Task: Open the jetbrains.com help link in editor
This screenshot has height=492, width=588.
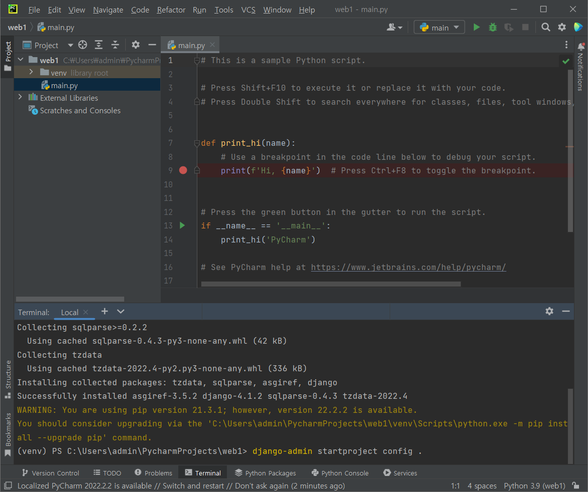Action: tap(408, 267)
